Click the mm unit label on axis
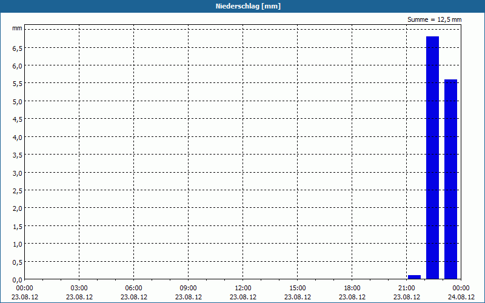485x303 pixels. pos(18,28)
